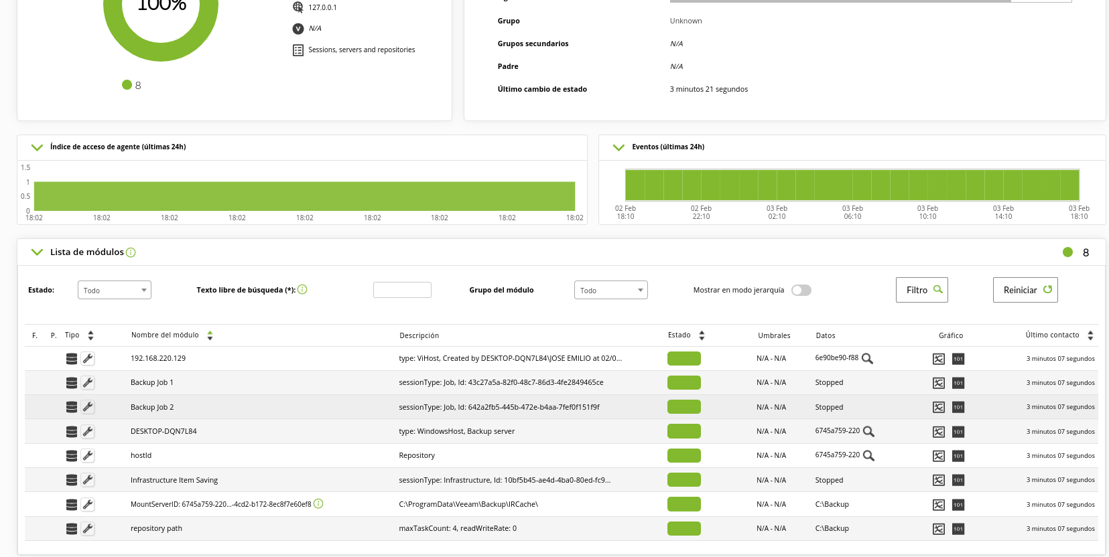
Task: Collapse the Eventos (últimas 24h) section
Action: pos(618,147)
